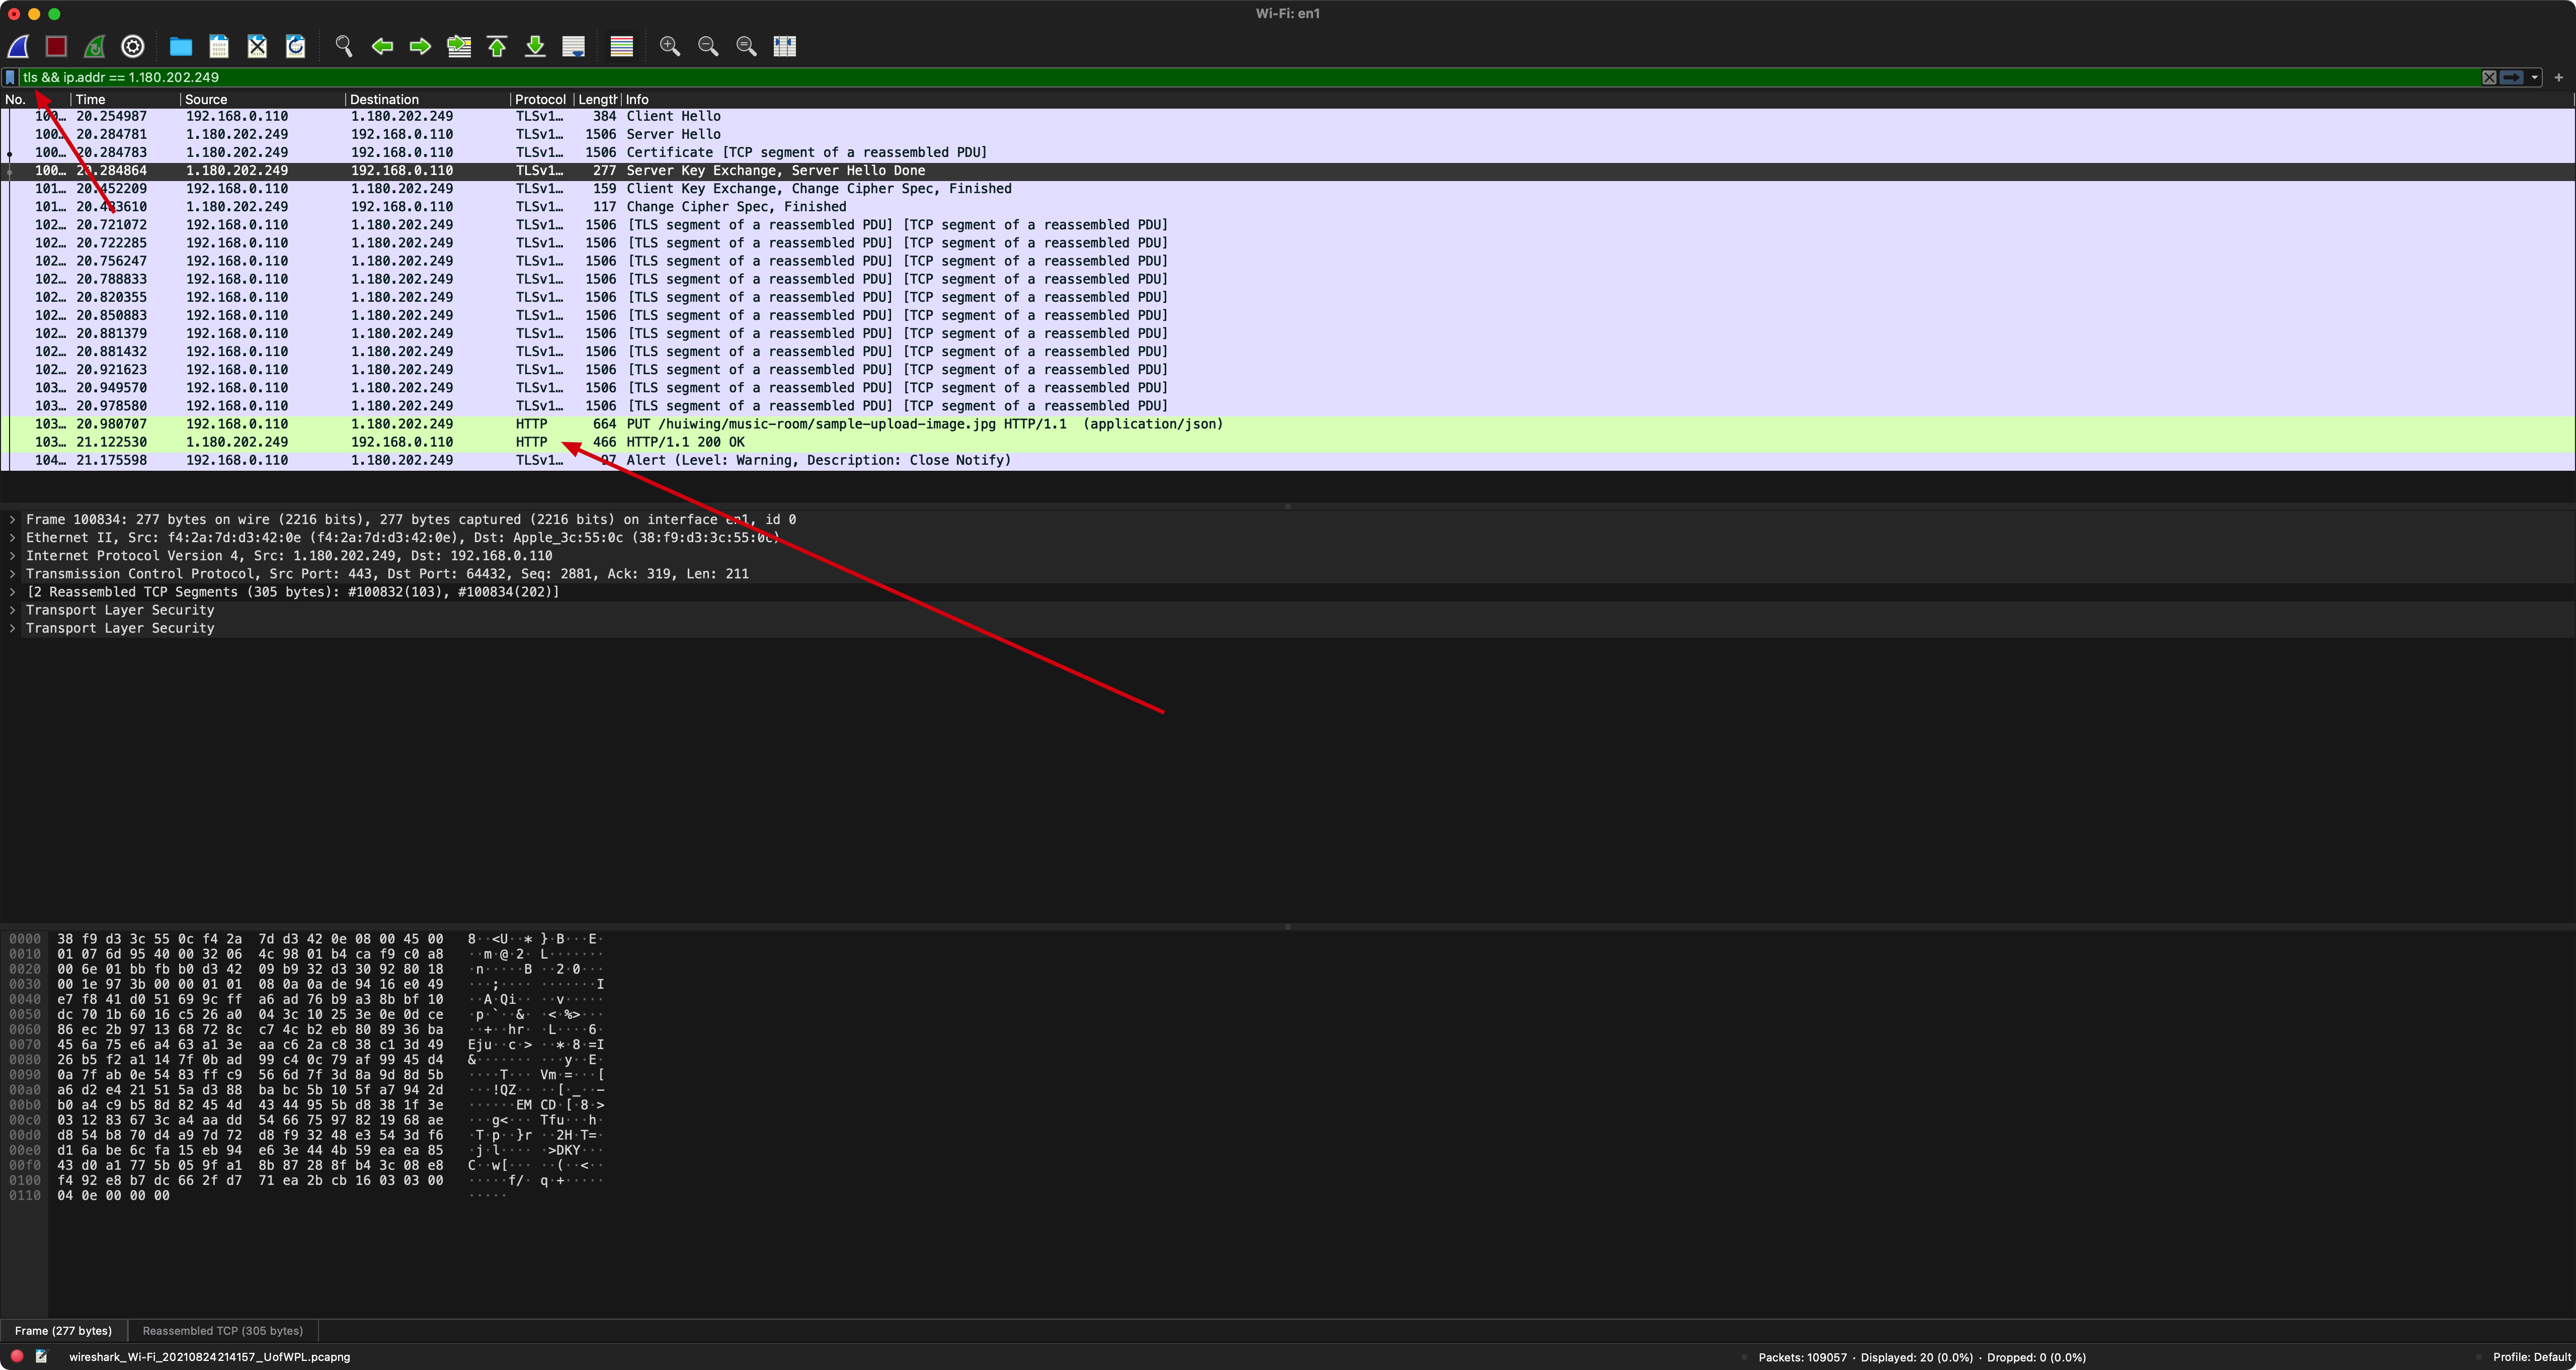Sort packets by the Protocol column header
Viewport: 2576px width, 1370px height.
tap(540, 99)
